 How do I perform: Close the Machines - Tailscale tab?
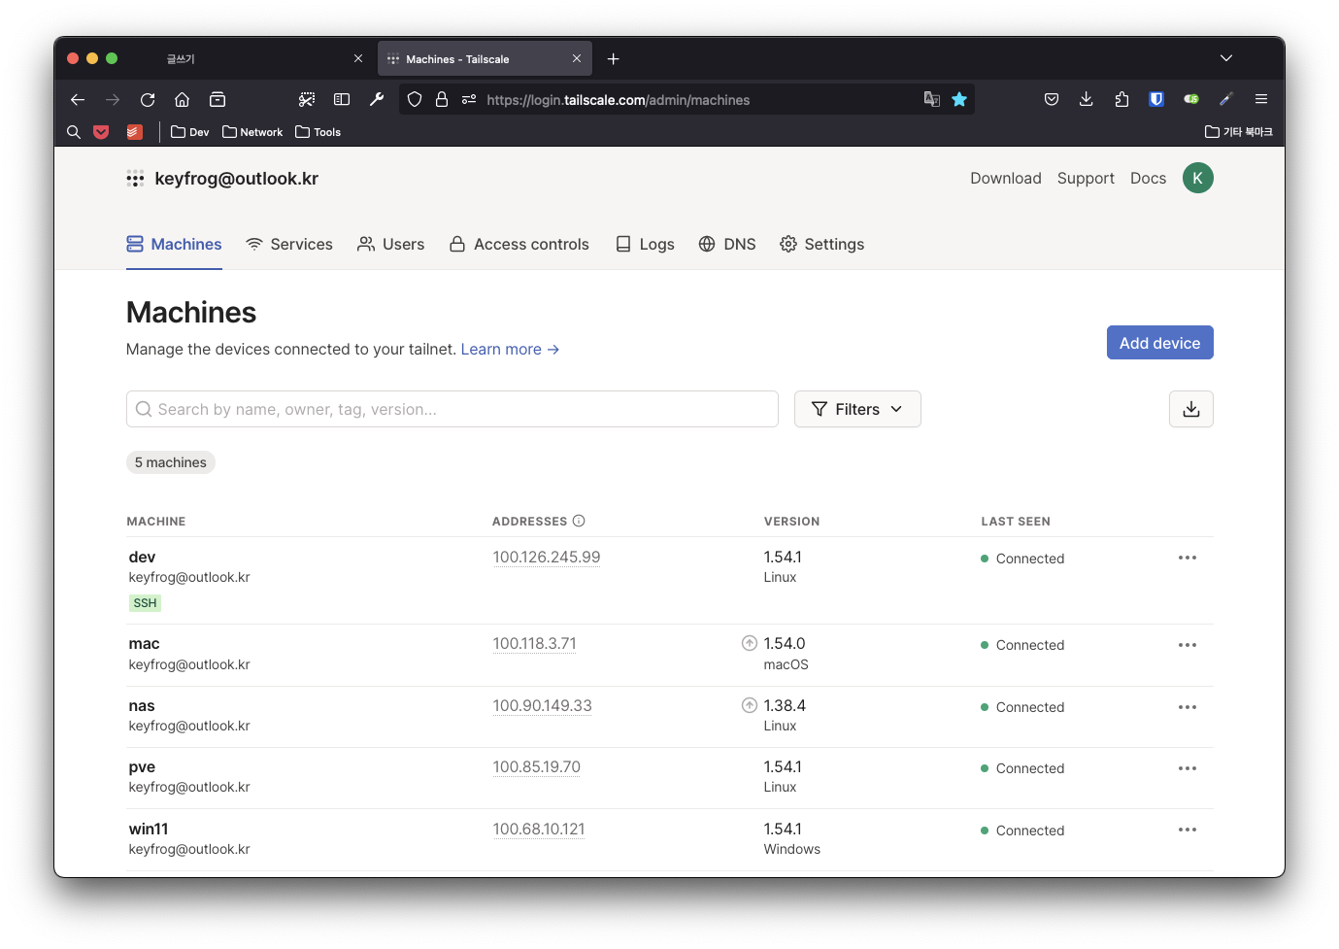coord(577,59)
